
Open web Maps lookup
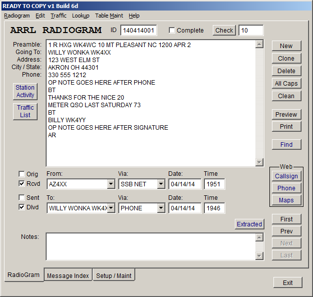(x=286, y=200)
